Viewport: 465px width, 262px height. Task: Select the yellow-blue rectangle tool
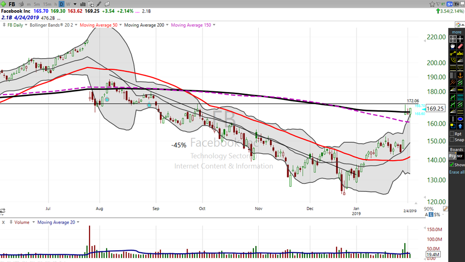(x=453, y=126)
